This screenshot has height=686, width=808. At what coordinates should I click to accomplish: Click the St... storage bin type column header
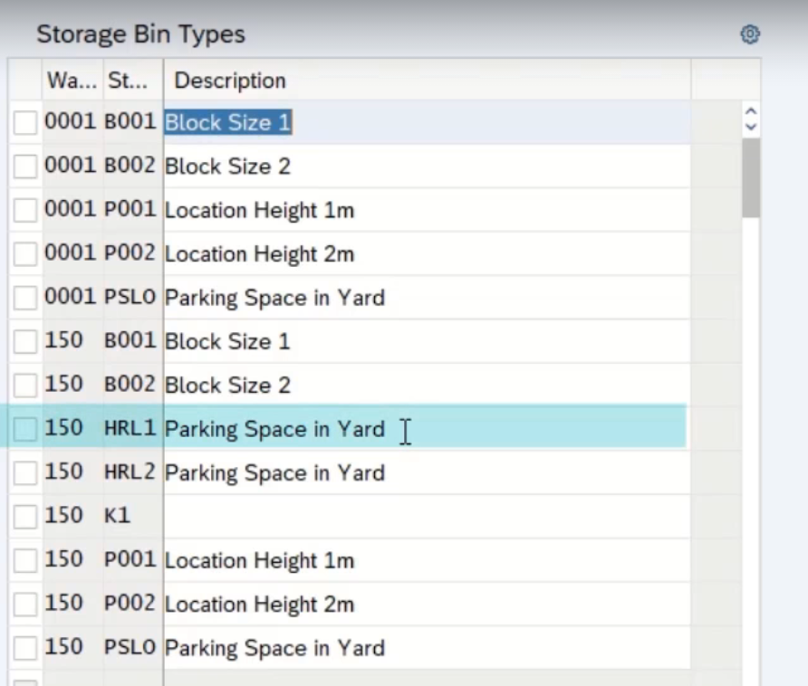click(133, 80)
